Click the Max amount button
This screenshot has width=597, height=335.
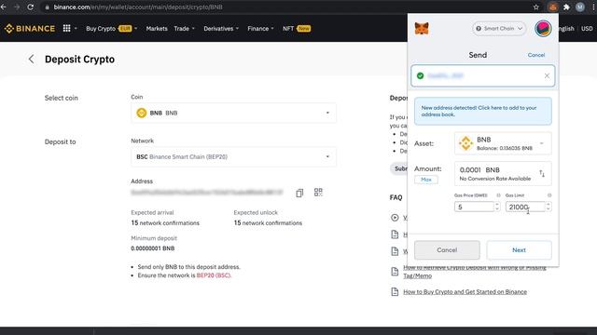(426, 180)
